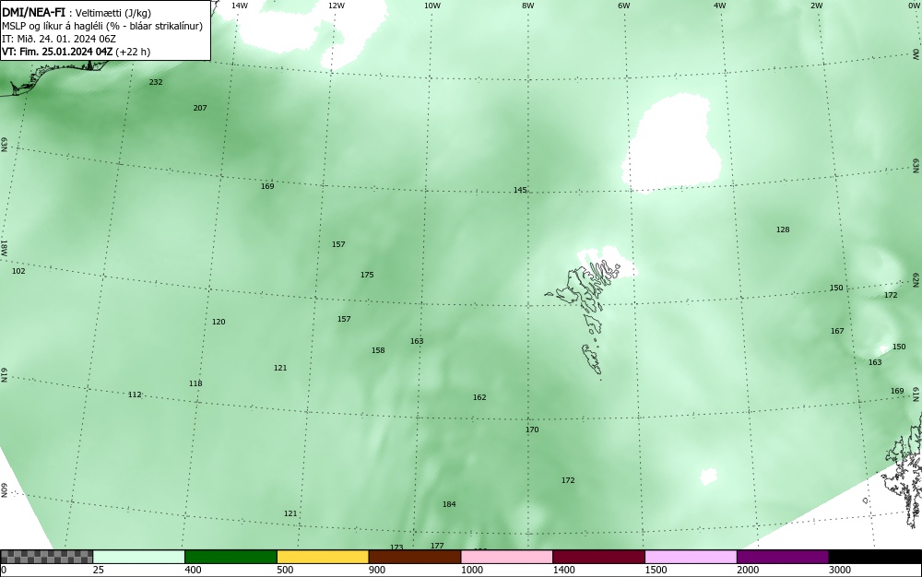
Task: Click the map value 128
Action: point(783,230)
